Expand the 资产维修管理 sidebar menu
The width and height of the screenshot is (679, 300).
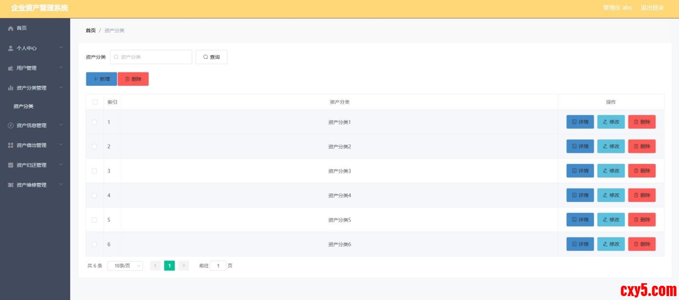point(35,185)
